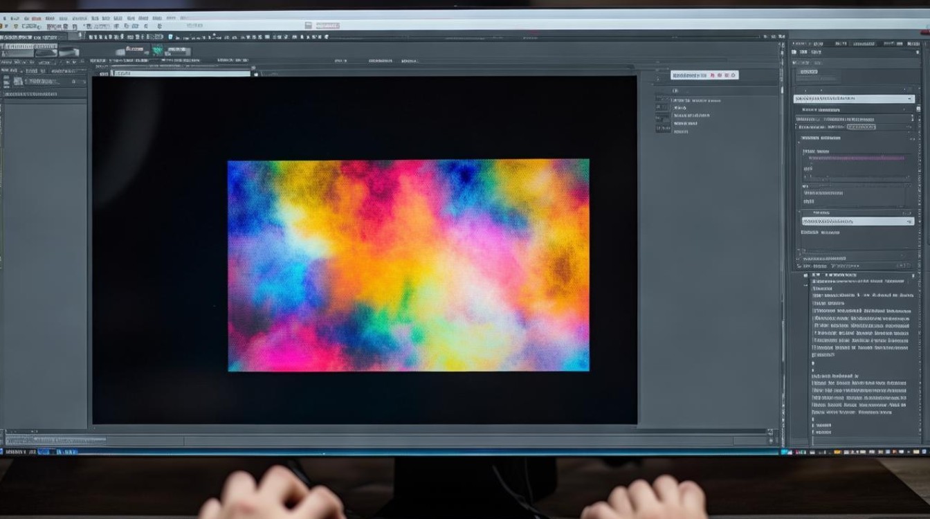
Task: Click the last circular icon in the white floating toolbar
Action: (x=733, y=75)
